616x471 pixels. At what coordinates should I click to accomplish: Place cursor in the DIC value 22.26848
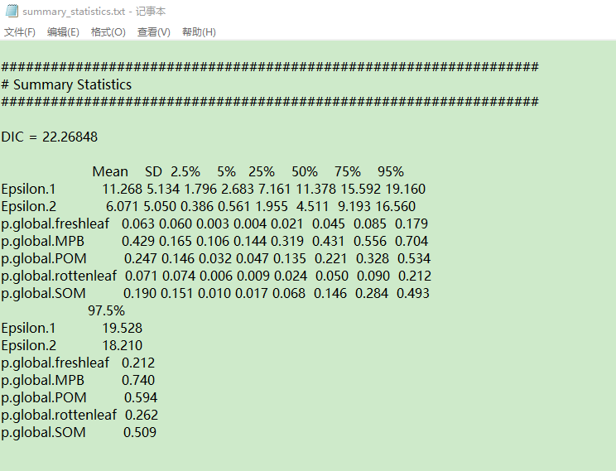(68, 137)
